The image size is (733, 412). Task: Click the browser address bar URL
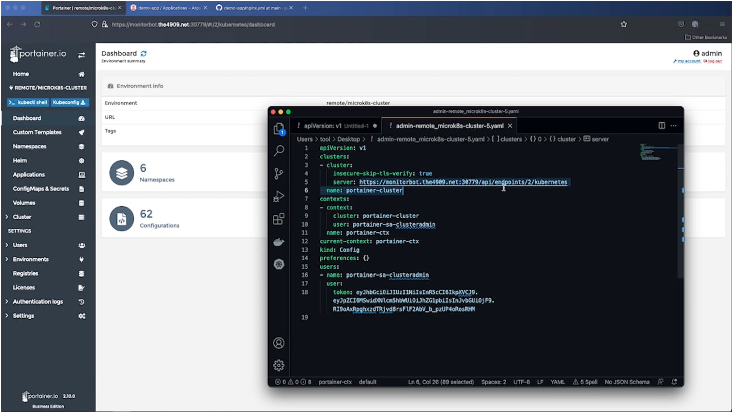193,25
